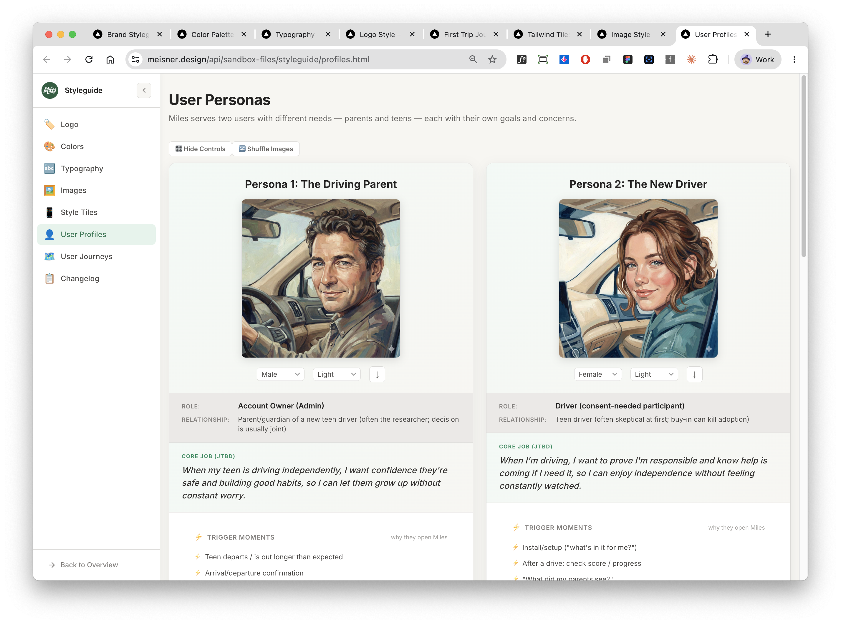The height and width of the screenshot is (624, 841).
Task: Open the Chrome three-dot menu
Action: pyautogui.click(x=794, y=59)
